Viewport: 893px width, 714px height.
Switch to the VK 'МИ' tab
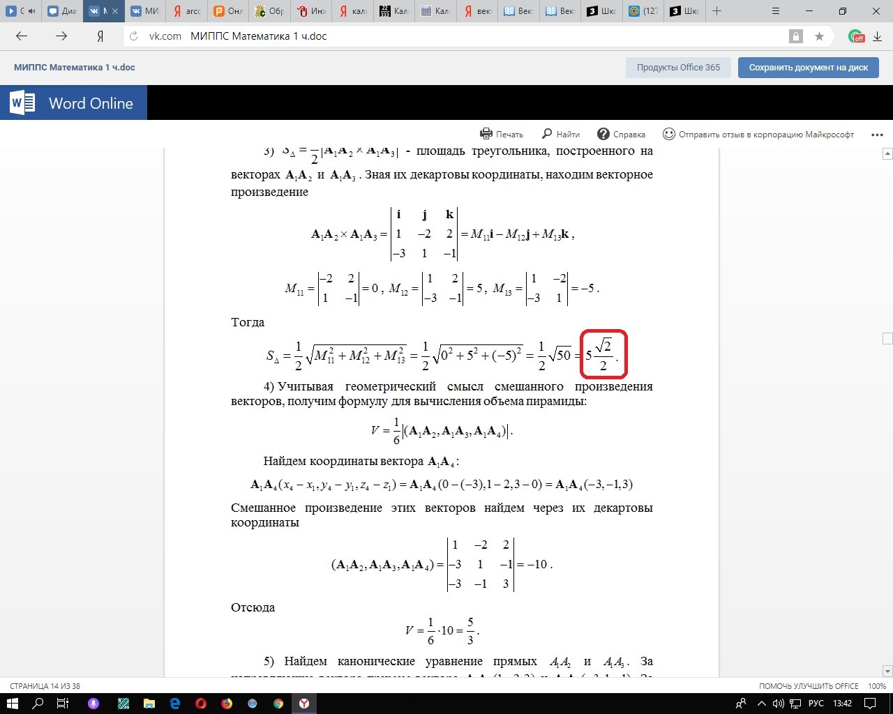click(144, 11)
